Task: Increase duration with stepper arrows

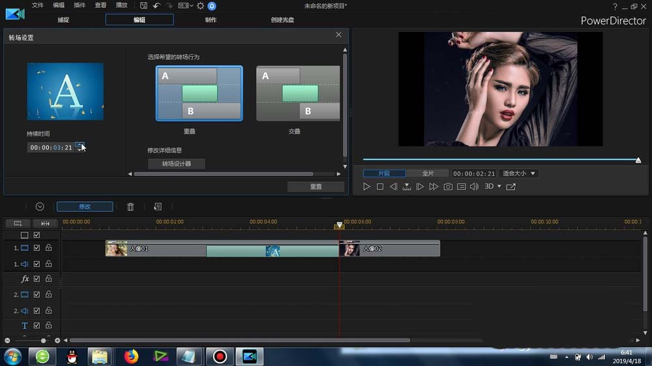Action: (x=80, y=145)
